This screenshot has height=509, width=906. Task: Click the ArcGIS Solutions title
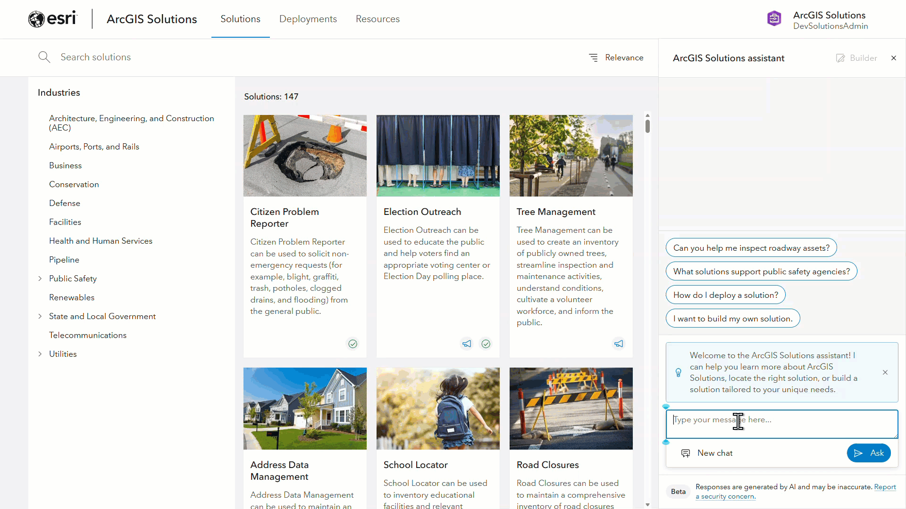(x=151, y=19)
